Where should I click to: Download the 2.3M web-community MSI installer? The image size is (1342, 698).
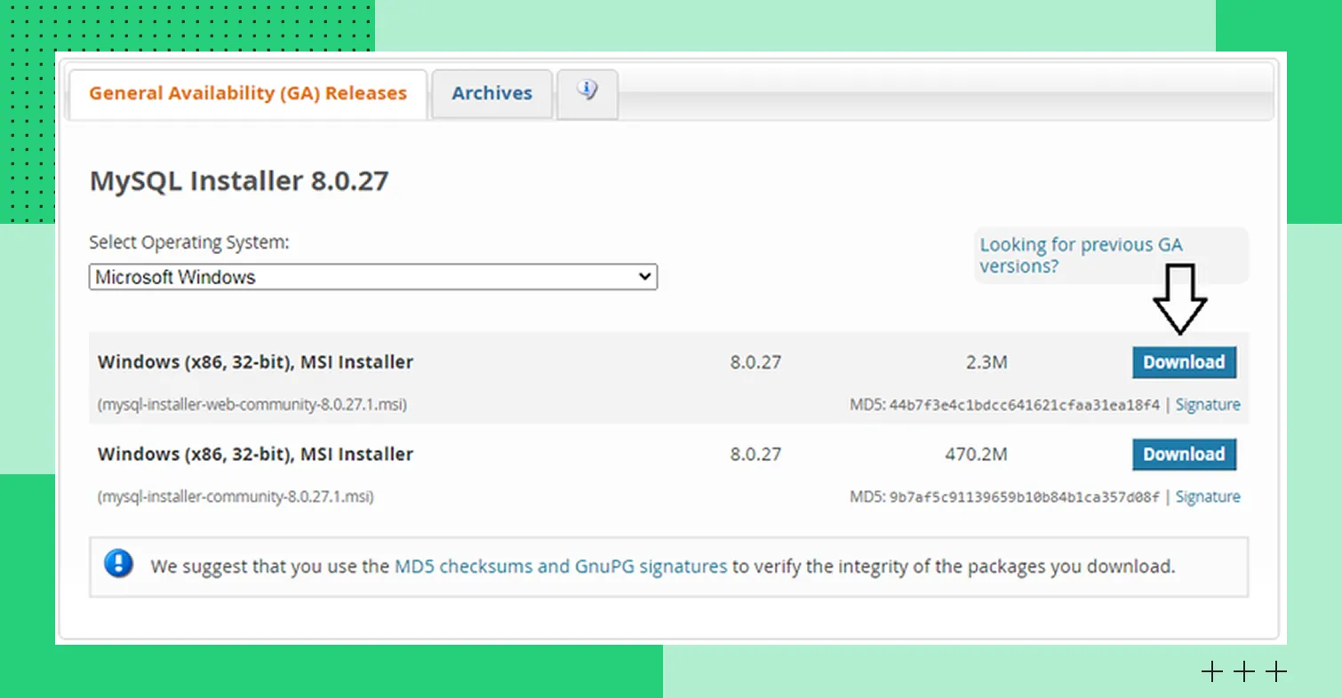(x=1183, y=362)
